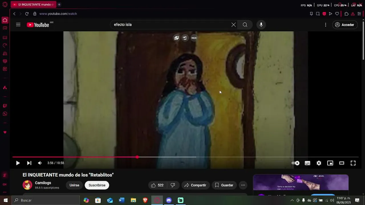Open player settings gear
365x205 pixels.
(319, 163)
